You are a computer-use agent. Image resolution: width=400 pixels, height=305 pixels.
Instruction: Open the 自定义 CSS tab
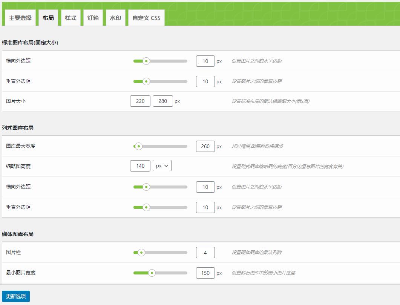tap(146, 18)
